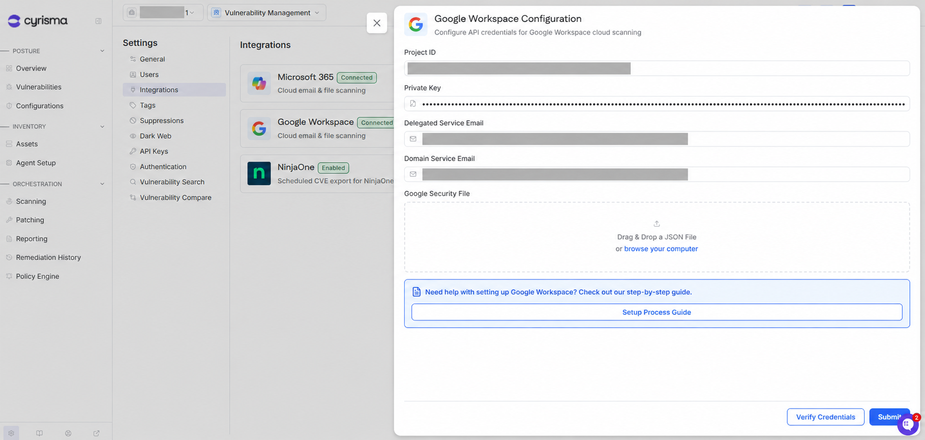Click the Verify Credentials button
Image resolution: width=925 pixels, height=440 pixels.
825,417
